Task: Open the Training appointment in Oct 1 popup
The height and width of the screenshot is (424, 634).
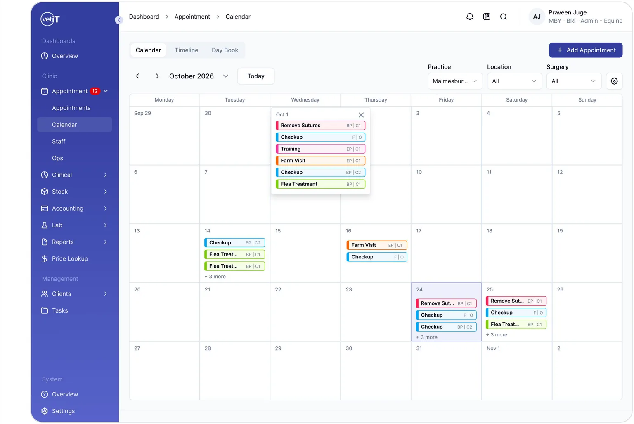Action: 321,149
